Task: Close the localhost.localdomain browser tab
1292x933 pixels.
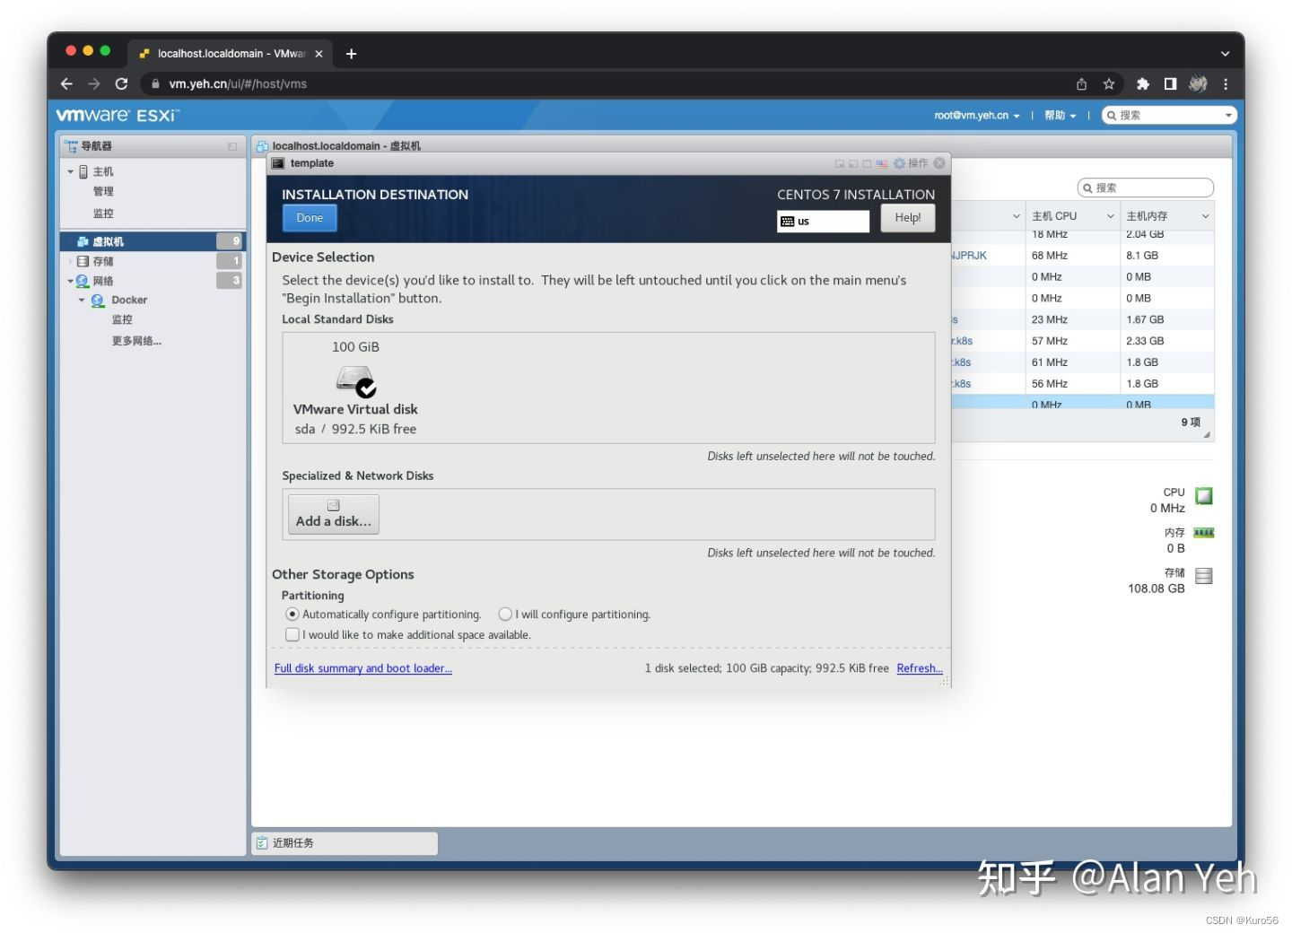Action: pos(319,54)
